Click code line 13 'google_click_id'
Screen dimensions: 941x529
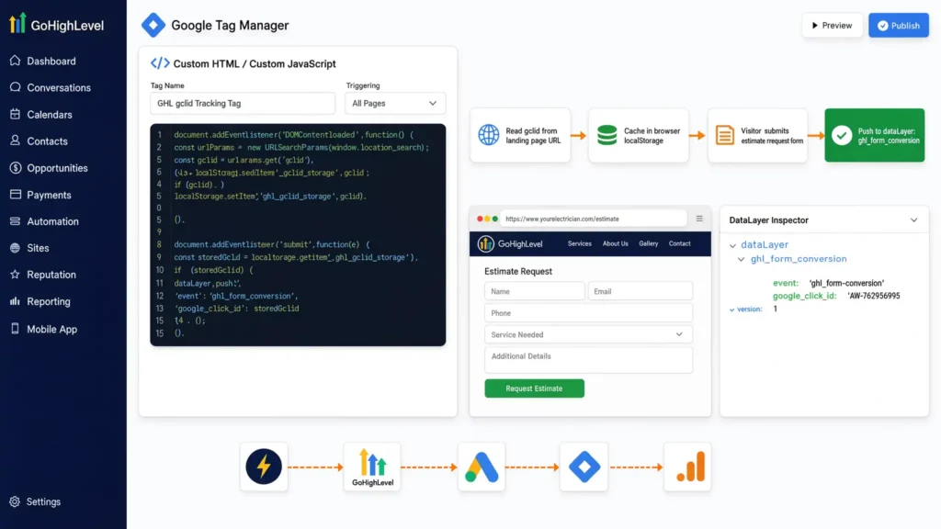236,309
